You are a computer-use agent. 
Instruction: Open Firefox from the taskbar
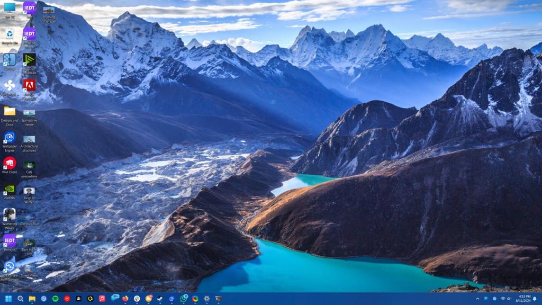125,299
